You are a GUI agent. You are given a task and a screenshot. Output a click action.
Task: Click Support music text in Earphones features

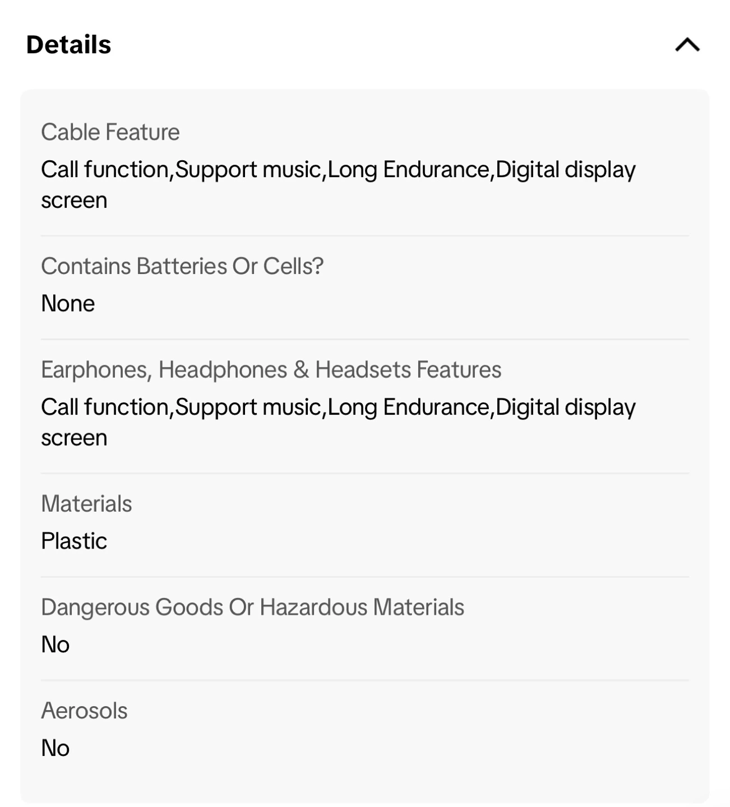248,407
